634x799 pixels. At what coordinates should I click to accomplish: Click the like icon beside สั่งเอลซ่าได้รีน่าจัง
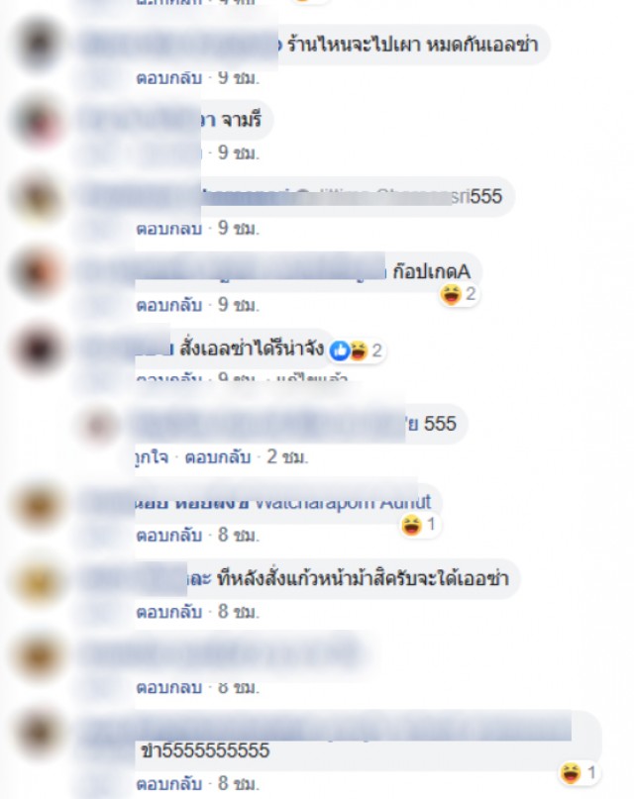click(x=340, y=350)
